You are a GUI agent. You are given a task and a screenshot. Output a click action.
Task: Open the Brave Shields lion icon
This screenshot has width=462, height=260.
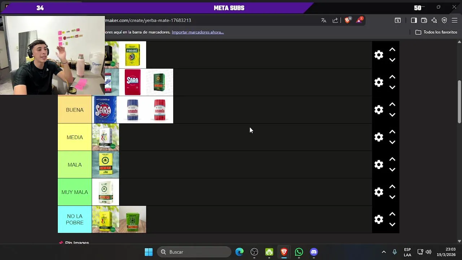(x=348, y=20)
